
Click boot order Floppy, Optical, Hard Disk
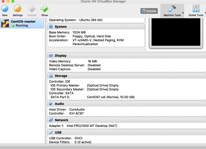pyautogui.click(x=92, y=36)
